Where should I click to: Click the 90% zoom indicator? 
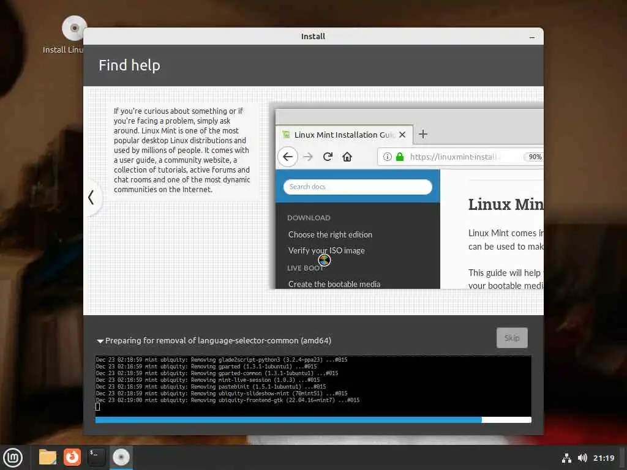[534, 157]
